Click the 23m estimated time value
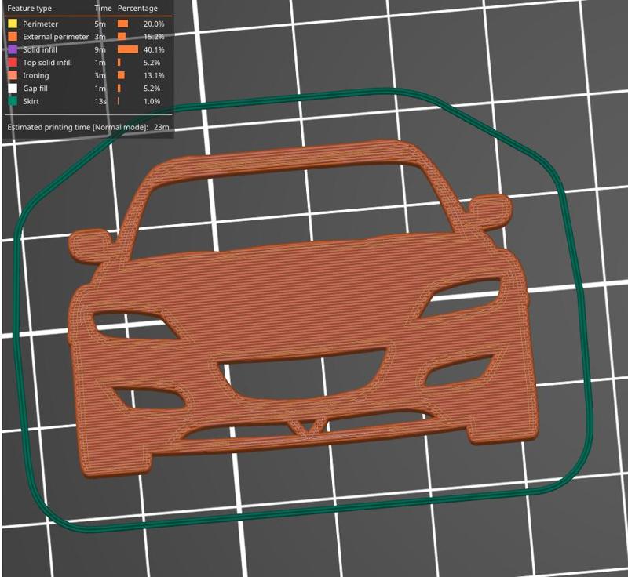This screenshot has height=577, width=628. click(162, 127)
